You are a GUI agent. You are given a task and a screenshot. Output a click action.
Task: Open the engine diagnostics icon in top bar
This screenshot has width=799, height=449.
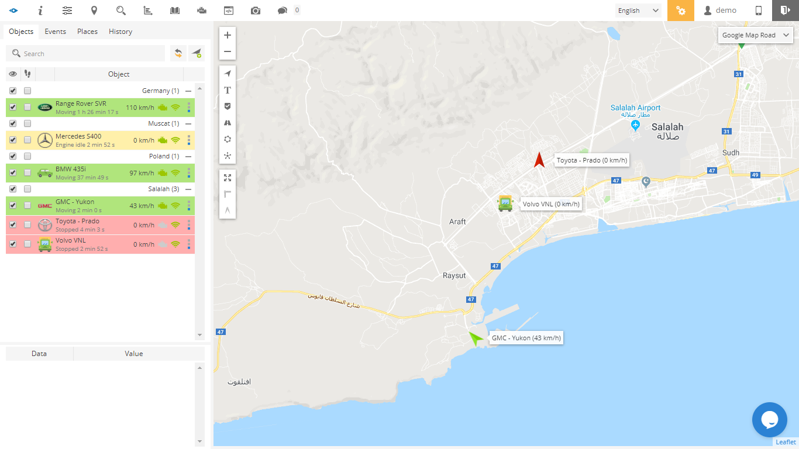tap(202, 11)
